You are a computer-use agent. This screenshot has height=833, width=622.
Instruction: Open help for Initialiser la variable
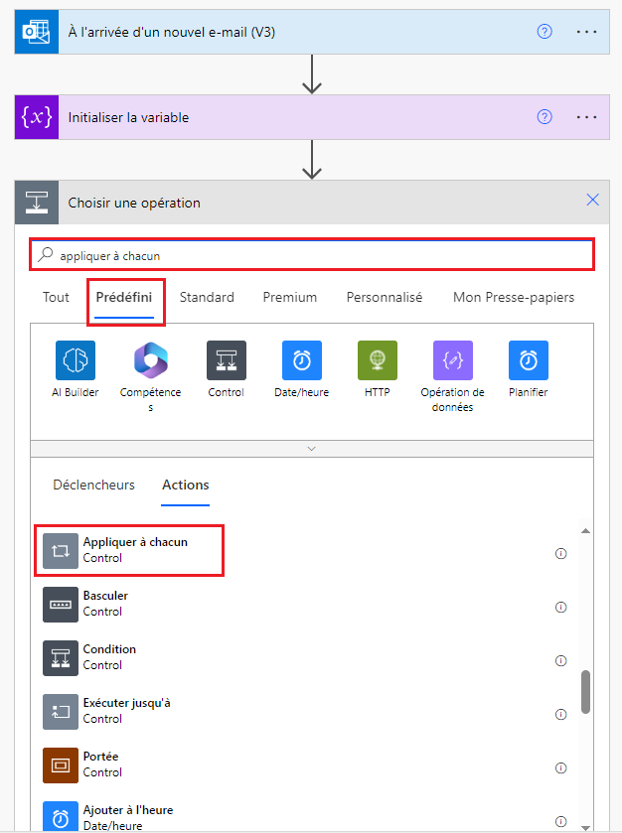544,117
